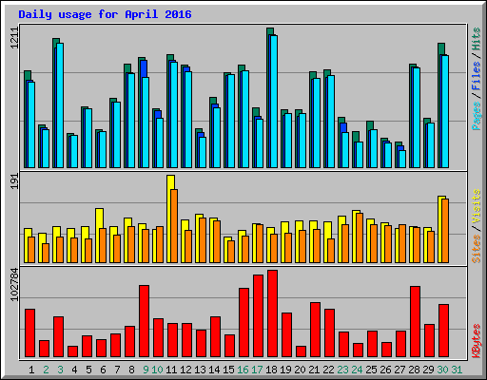487x380 pixels.
Task: Click day label "7" on the axis
Action: [x=117, y=370]
